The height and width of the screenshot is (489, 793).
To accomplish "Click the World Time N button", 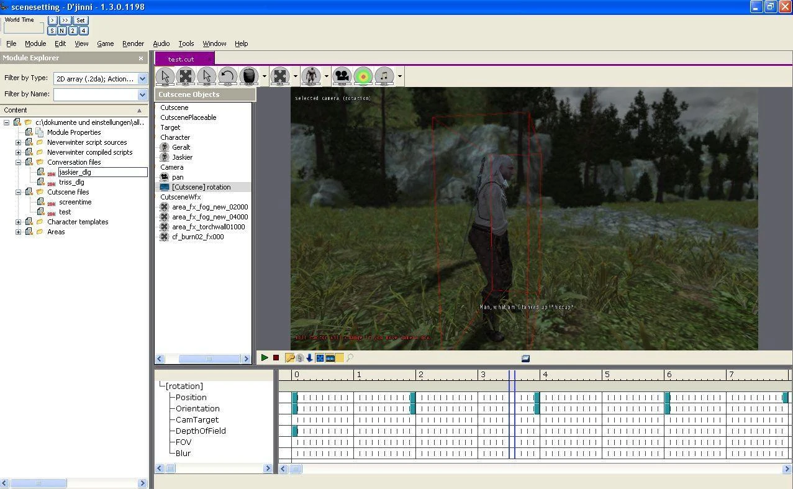I will coord(62,30).
